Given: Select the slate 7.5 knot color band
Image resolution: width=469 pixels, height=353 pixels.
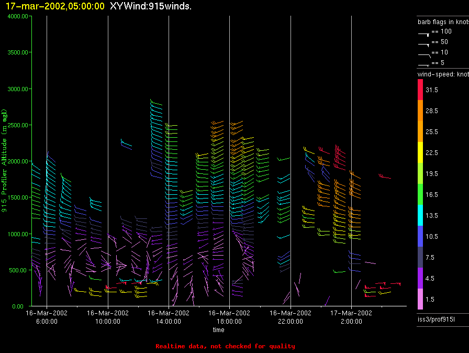Looking at the screenshot, I should click(x=420, y=257).
